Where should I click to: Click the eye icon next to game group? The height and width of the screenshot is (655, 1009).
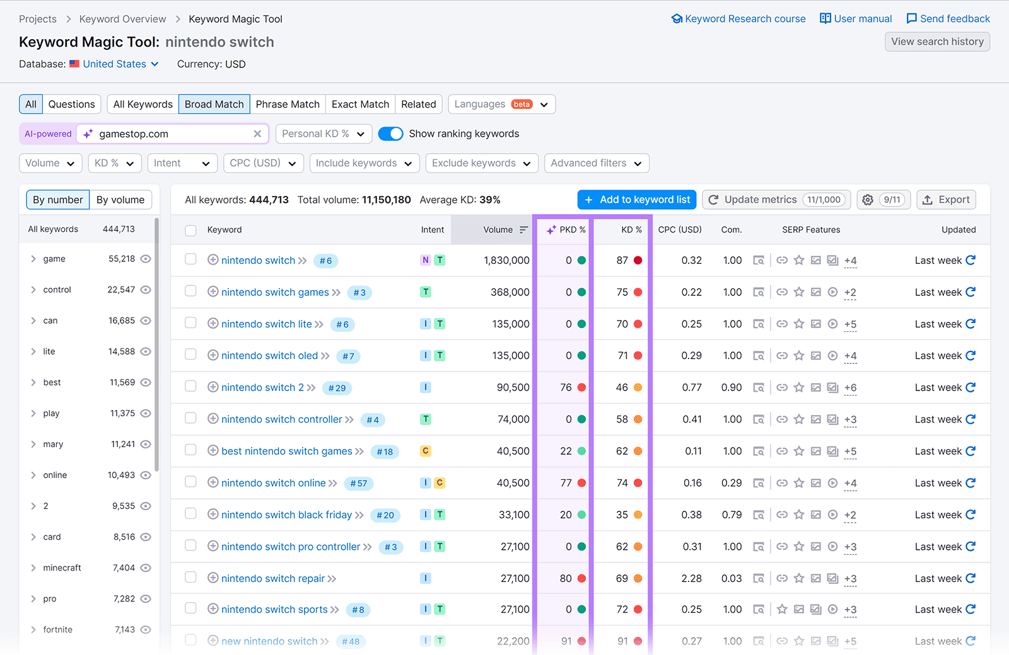[x=146, y=258]
